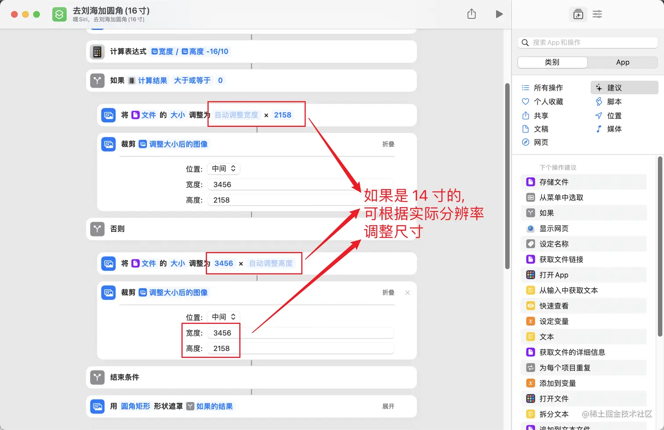Click the 结束条件 action icon
The image size is (664, 430).
[97, 377]
